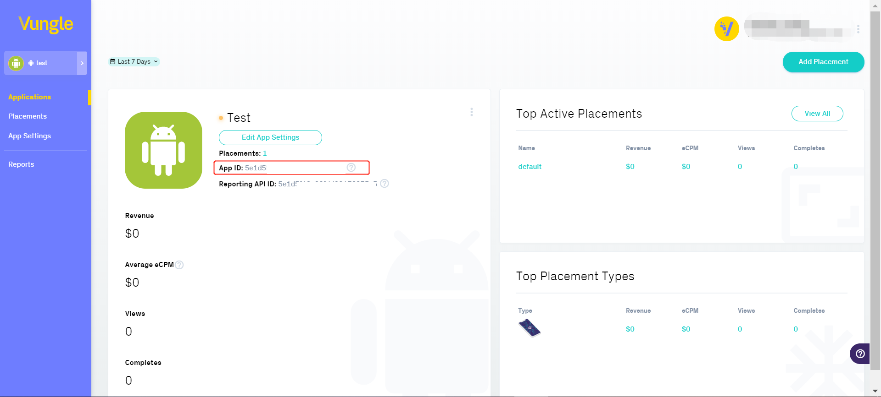The height and width of the screenshot is (397, 881).
Task: Click the green Android app thumbnail for Test
Action: point(163,150)
